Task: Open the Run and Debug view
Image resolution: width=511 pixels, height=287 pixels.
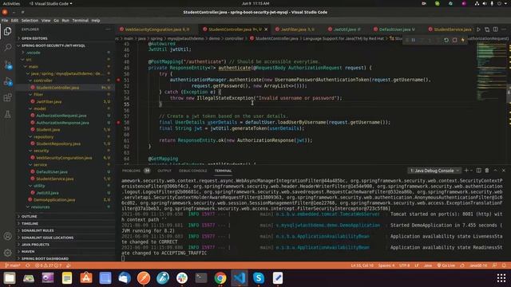Action: pyautogui.click(x=7, y=81)
